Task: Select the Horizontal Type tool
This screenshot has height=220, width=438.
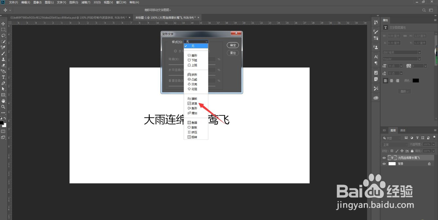Action: click(3, 77)
